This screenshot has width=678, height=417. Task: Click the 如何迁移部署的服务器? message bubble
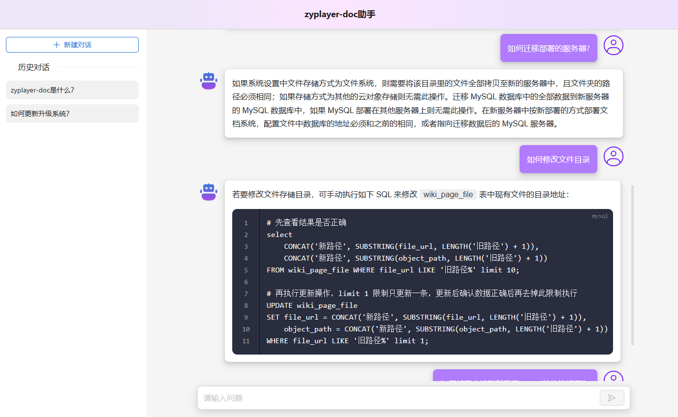point(549,48)
